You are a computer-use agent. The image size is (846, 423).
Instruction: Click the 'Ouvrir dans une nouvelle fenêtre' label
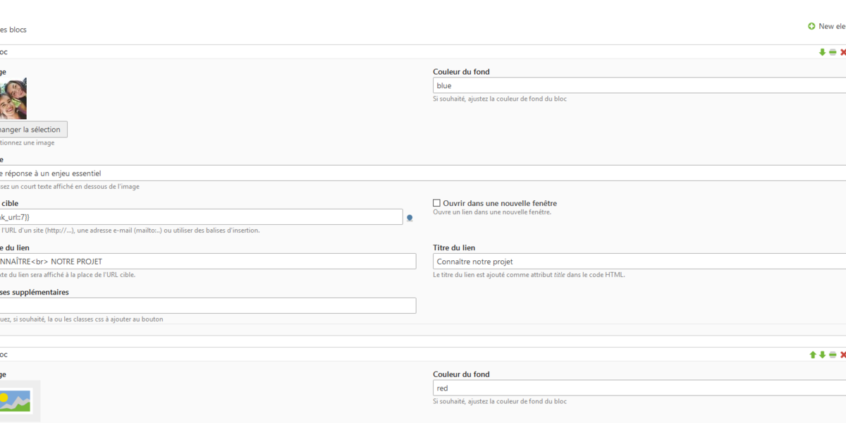500,203
